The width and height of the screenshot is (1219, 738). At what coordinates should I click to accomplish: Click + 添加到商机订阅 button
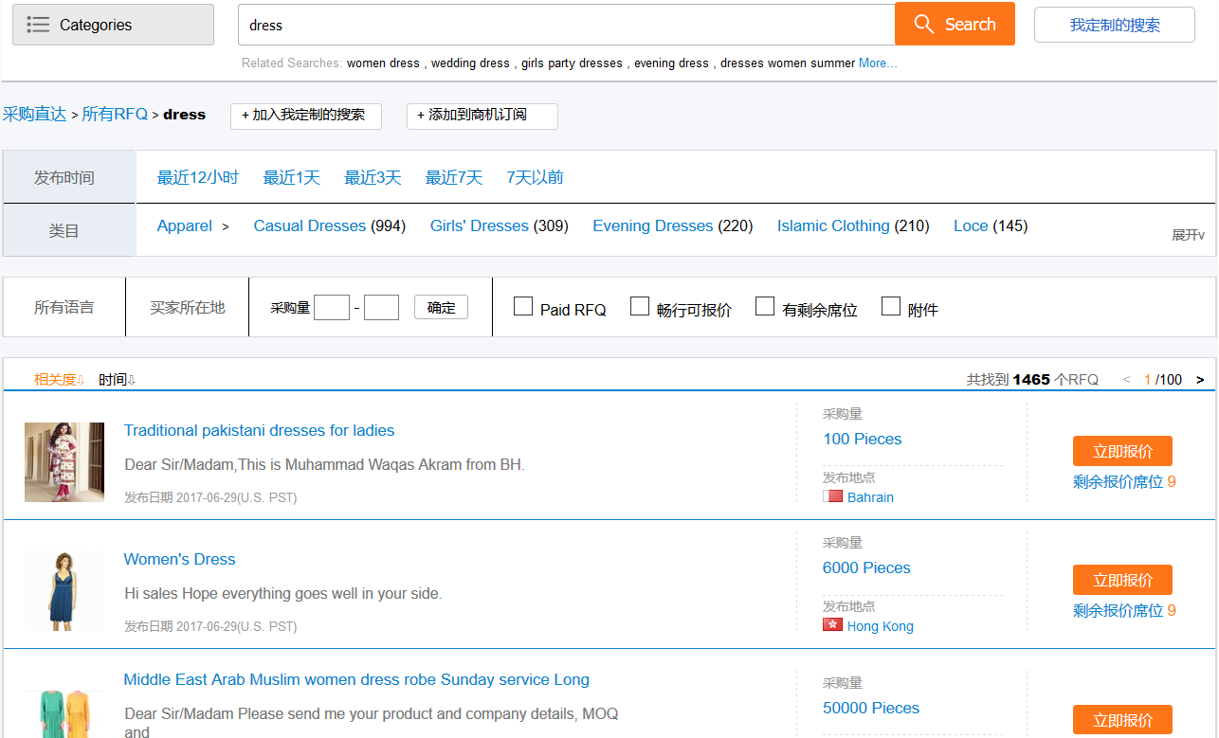point(482,116)
